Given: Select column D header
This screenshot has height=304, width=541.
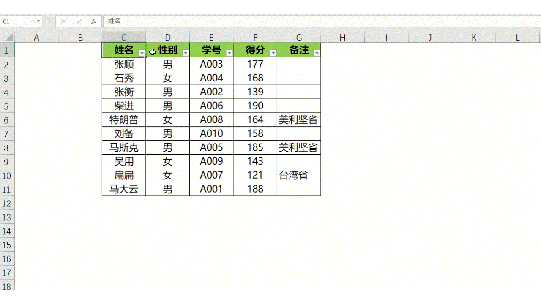Looking at the screenshot, I should (x=168, y=37).
